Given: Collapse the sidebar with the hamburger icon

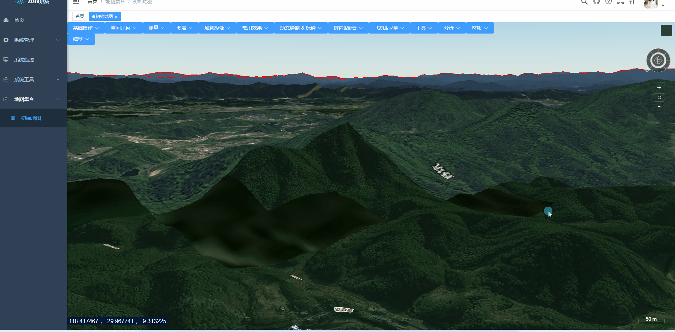Looking at the screenshot, I should [76, 2].
